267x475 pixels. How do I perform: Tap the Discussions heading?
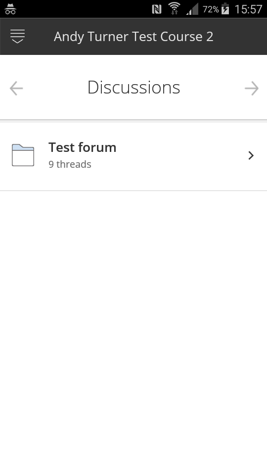tap(134, 88)
